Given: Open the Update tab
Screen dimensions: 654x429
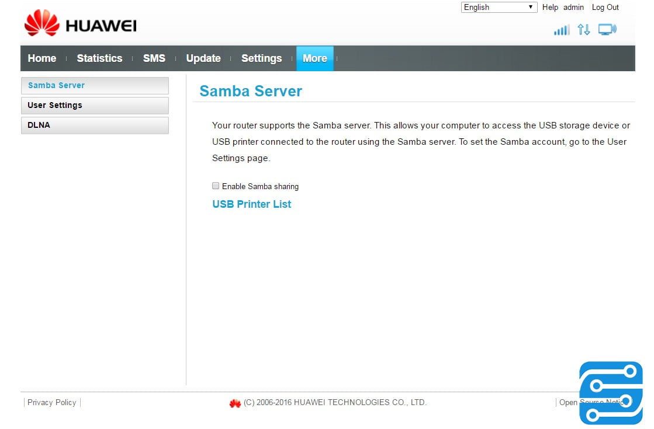Looking at the screenshot, I should coord(203,58).
